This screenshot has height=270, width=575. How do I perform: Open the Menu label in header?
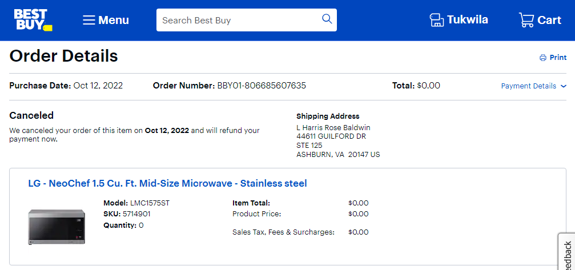[114, 20]
